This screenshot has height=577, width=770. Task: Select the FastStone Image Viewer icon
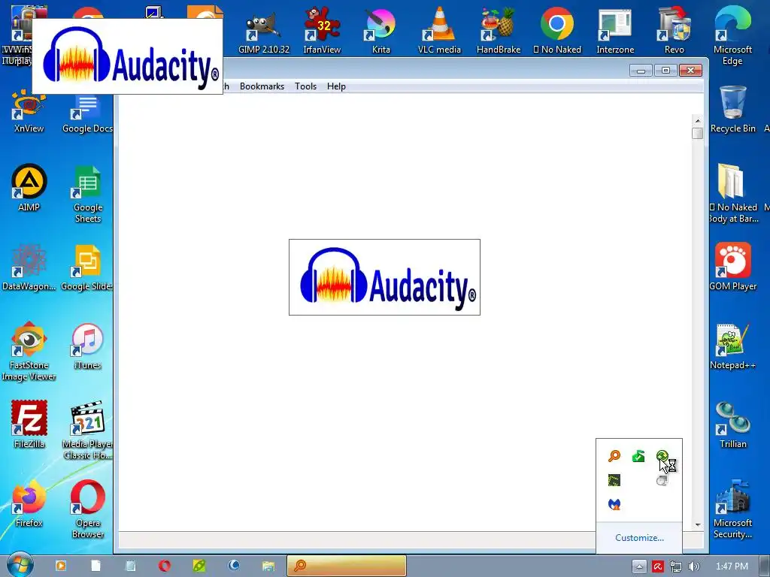(29, 352)
